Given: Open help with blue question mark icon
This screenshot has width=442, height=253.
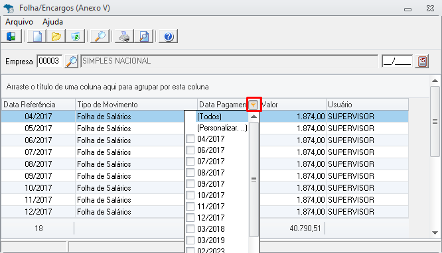Looking at the screenshot, I should tap(169, 36).
